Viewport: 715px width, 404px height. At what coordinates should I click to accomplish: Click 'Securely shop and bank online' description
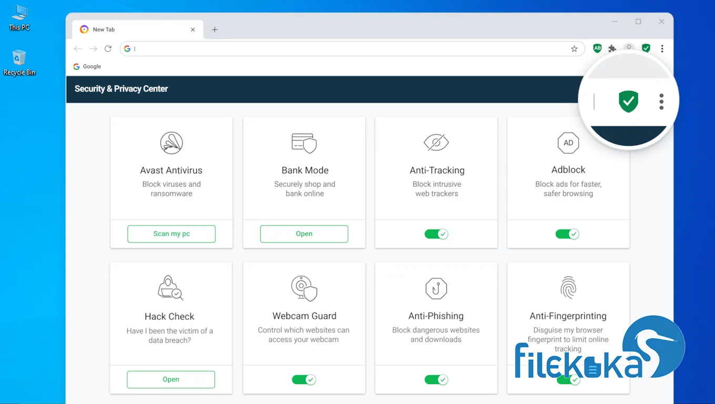tap(304, 189)
